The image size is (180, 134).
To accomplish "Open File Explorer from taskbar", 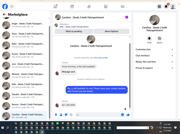I will click(73, 123).
